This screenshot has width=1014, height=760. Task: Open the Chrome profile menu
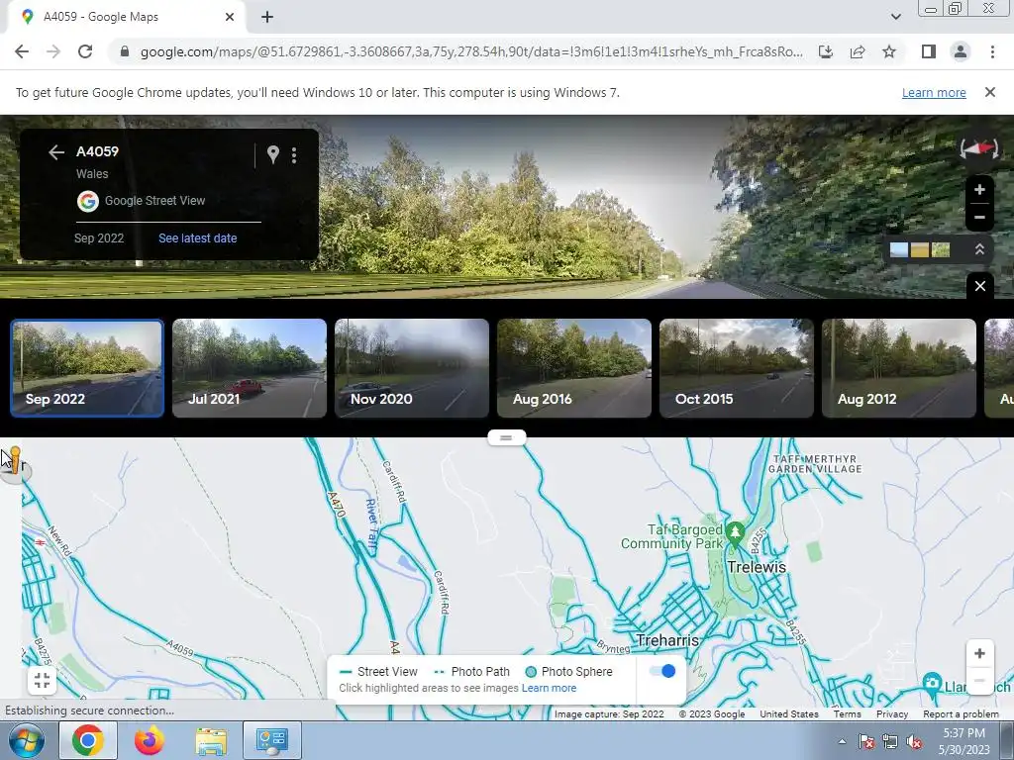[x=961, y=51]
